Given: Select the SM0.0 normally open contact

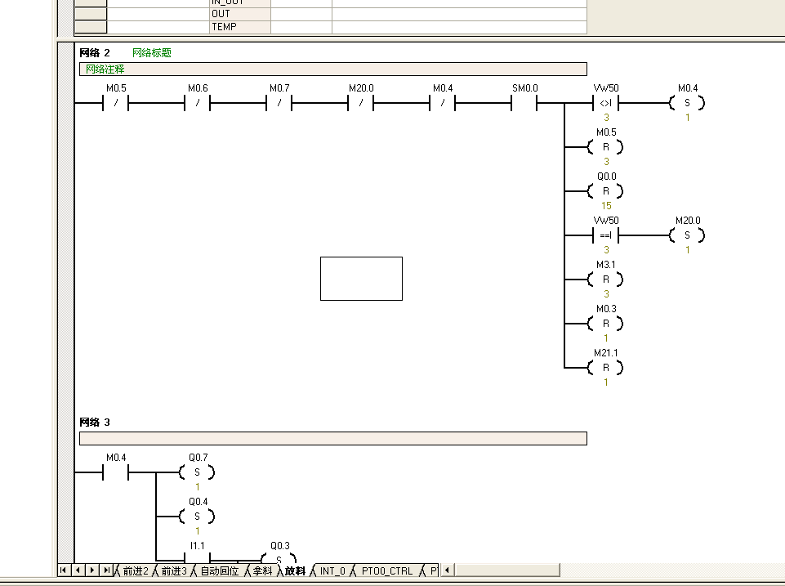Looking at the screenshot, I should pos(524,103).
